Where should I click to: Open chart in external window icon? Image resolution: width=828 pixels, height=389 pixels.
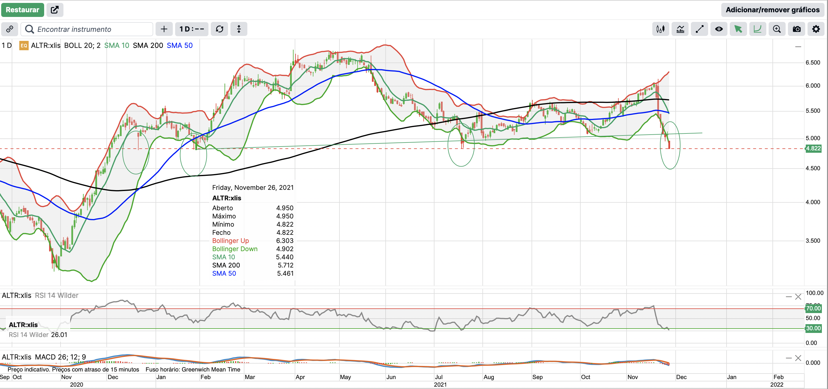pos(55,10)
